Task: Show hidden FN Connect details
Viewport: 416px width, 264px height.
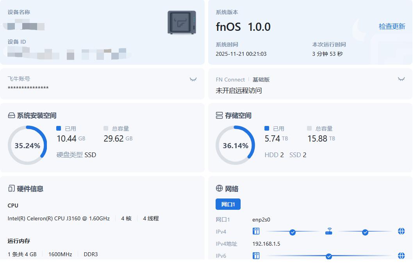Action: [x=401, y=79]
